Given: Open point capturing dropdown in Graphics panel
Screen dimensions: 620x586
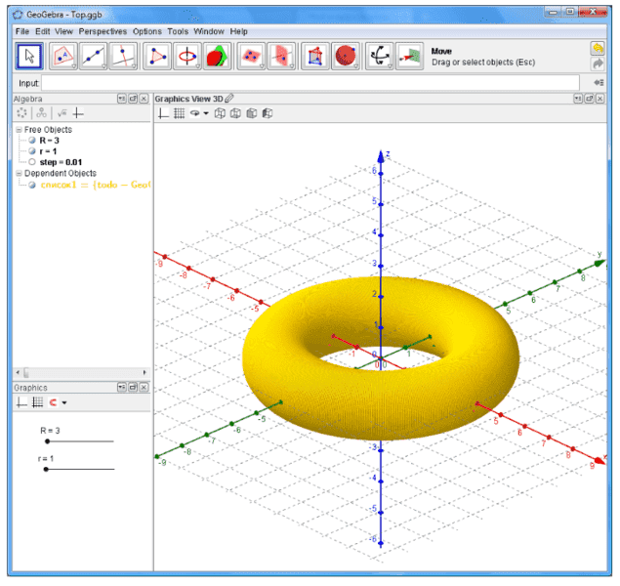Looking at the screenshot, I should (64, 402).
